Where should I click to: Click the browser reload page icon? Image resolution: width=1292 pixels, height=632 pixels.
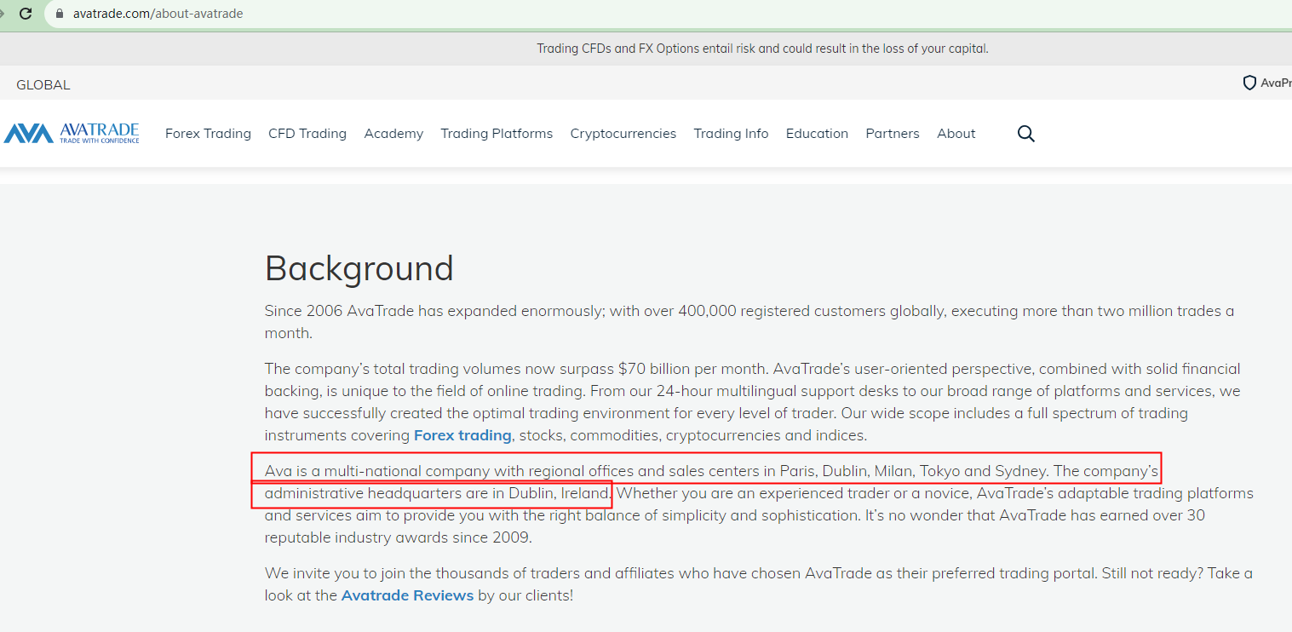point(26,14)
